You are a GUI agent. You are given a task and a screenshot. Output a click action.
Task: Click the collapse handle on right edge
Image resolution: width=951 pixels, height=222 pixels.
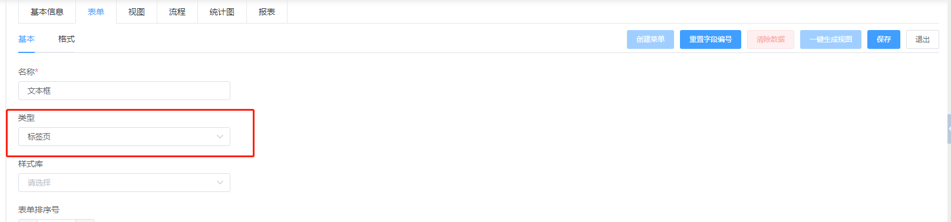pyautogui.click(x=949, y=129)
